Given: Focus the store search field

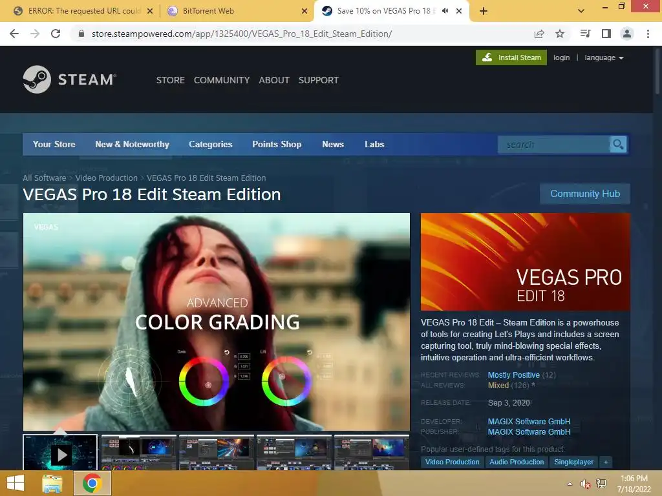Looking at the screenshot, I should 553,145.
